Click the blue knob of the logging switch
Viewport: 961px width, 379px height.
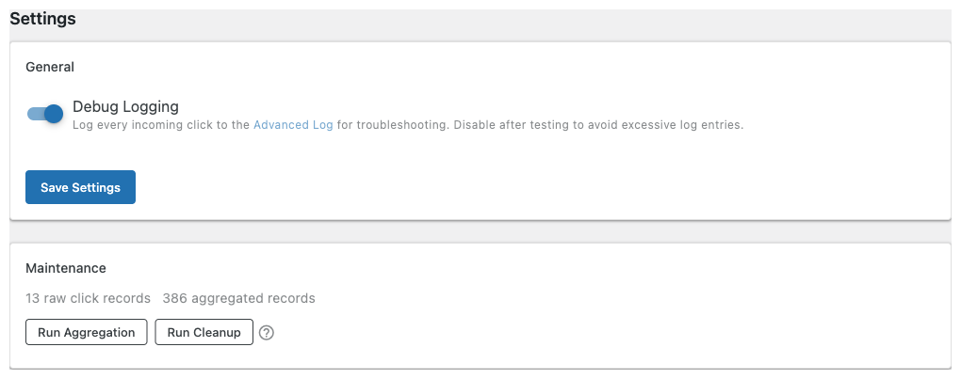[x=54, y=114]
